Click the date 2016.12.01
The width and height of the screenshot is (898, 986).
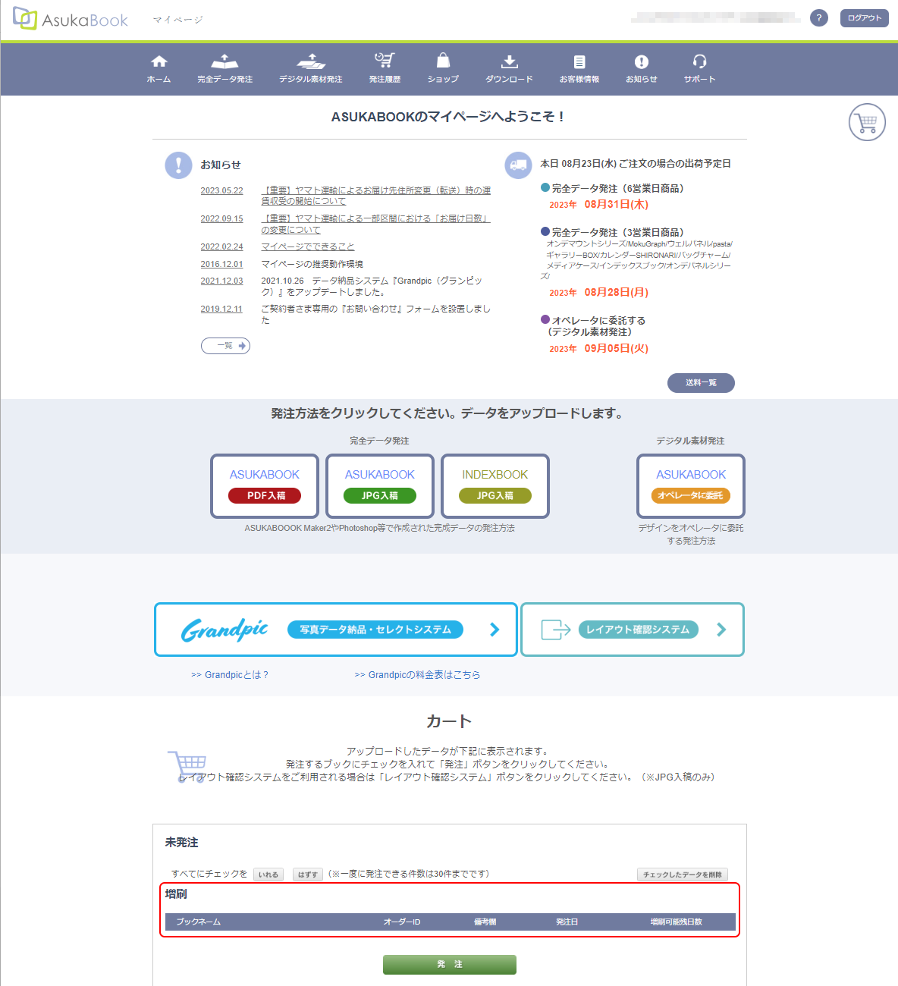pyautogui.click(x=221, y=264)
